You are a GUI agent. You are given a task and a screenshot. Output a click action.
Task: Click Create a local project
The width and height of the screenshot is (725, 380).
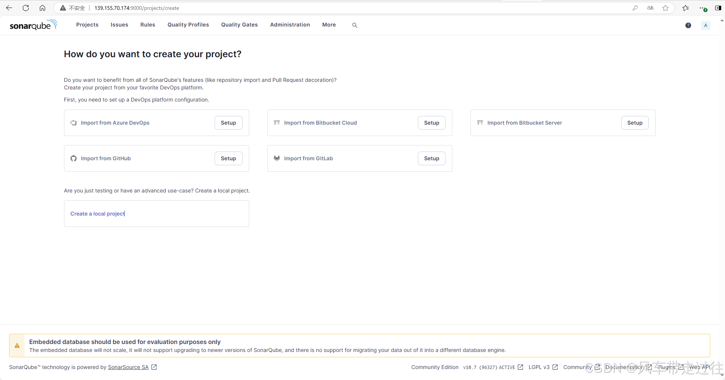(x=97, y=214)
